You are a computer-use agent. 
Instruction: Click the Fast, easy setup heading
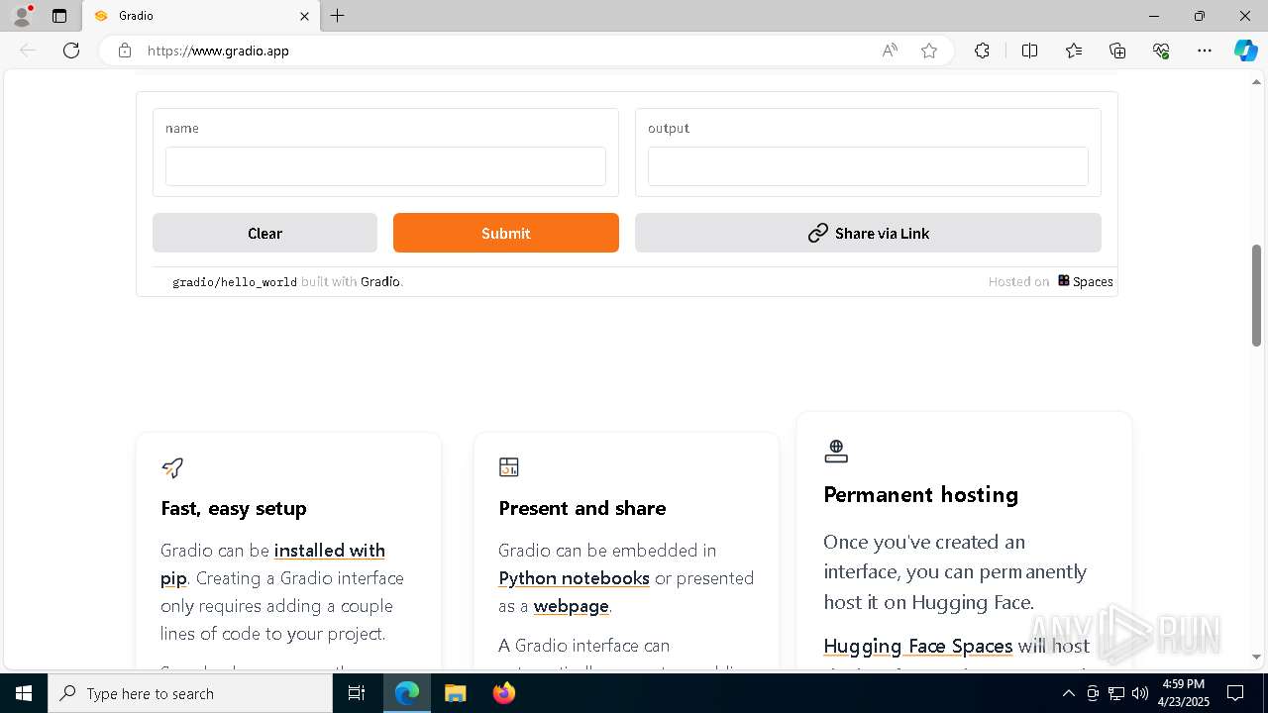tap(234, 508)
